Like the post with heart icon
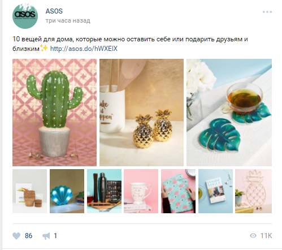 tap(16, 236)
